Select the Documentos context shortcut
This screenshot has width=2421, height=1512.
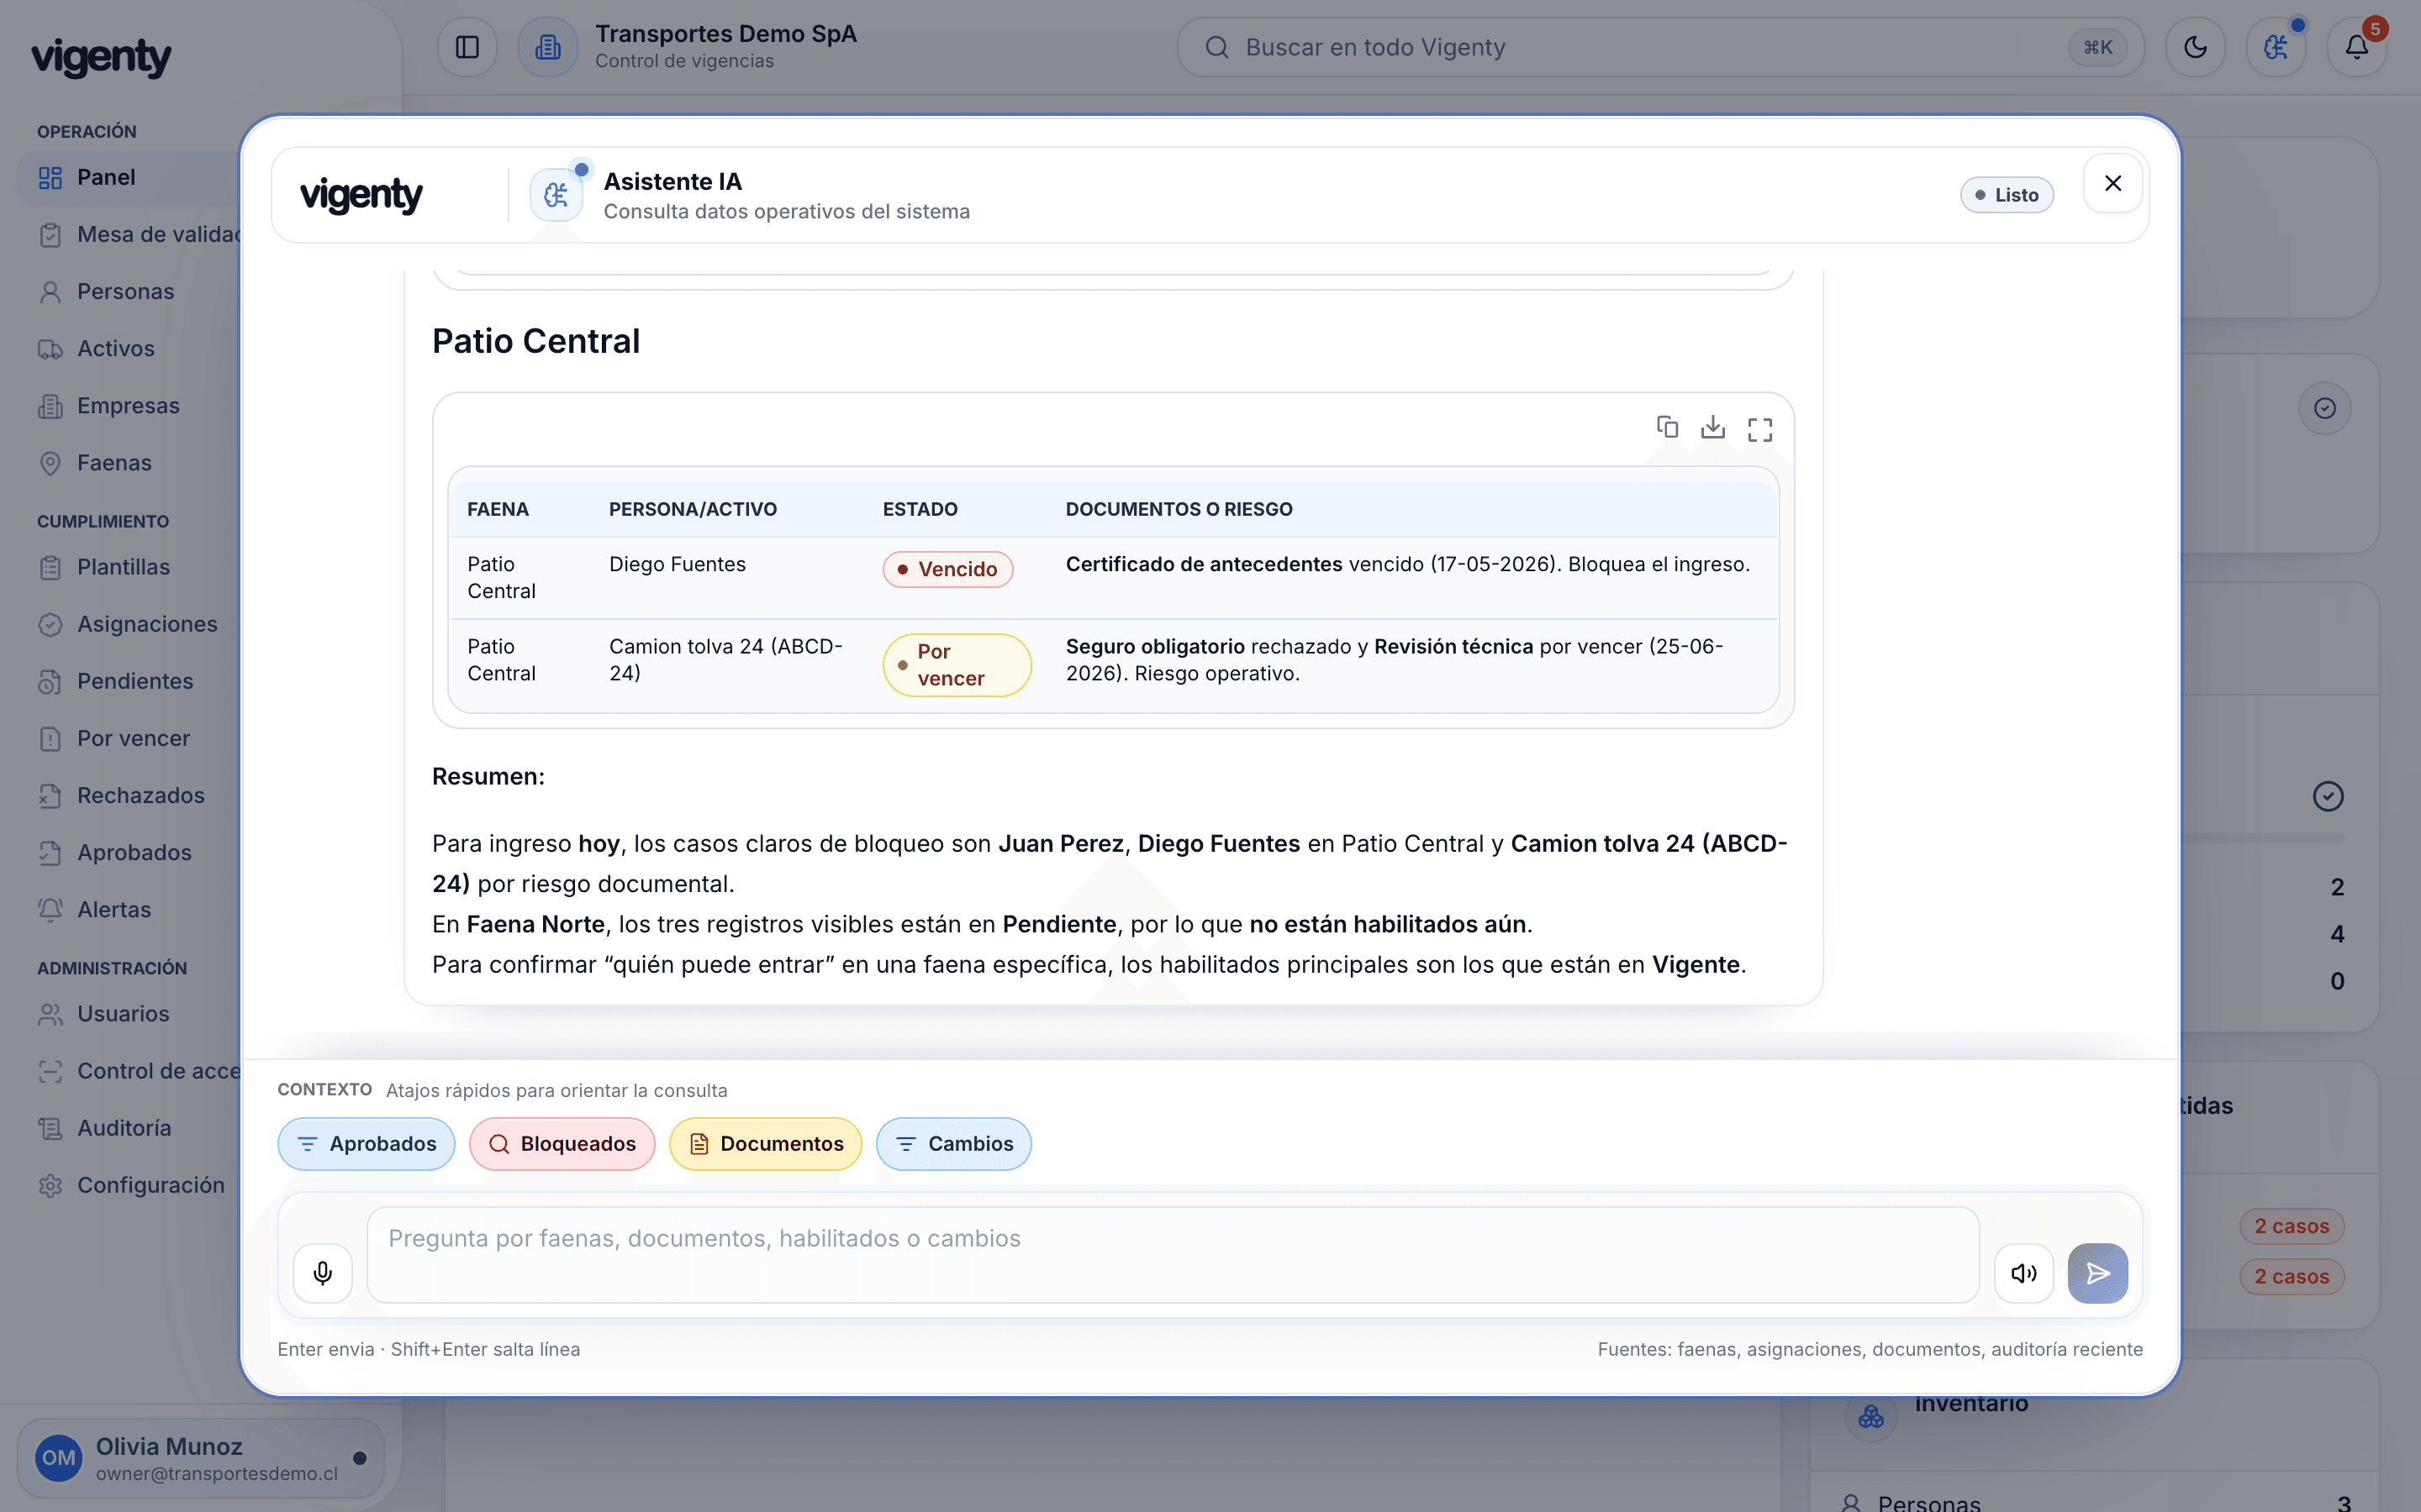point(765,1144)
